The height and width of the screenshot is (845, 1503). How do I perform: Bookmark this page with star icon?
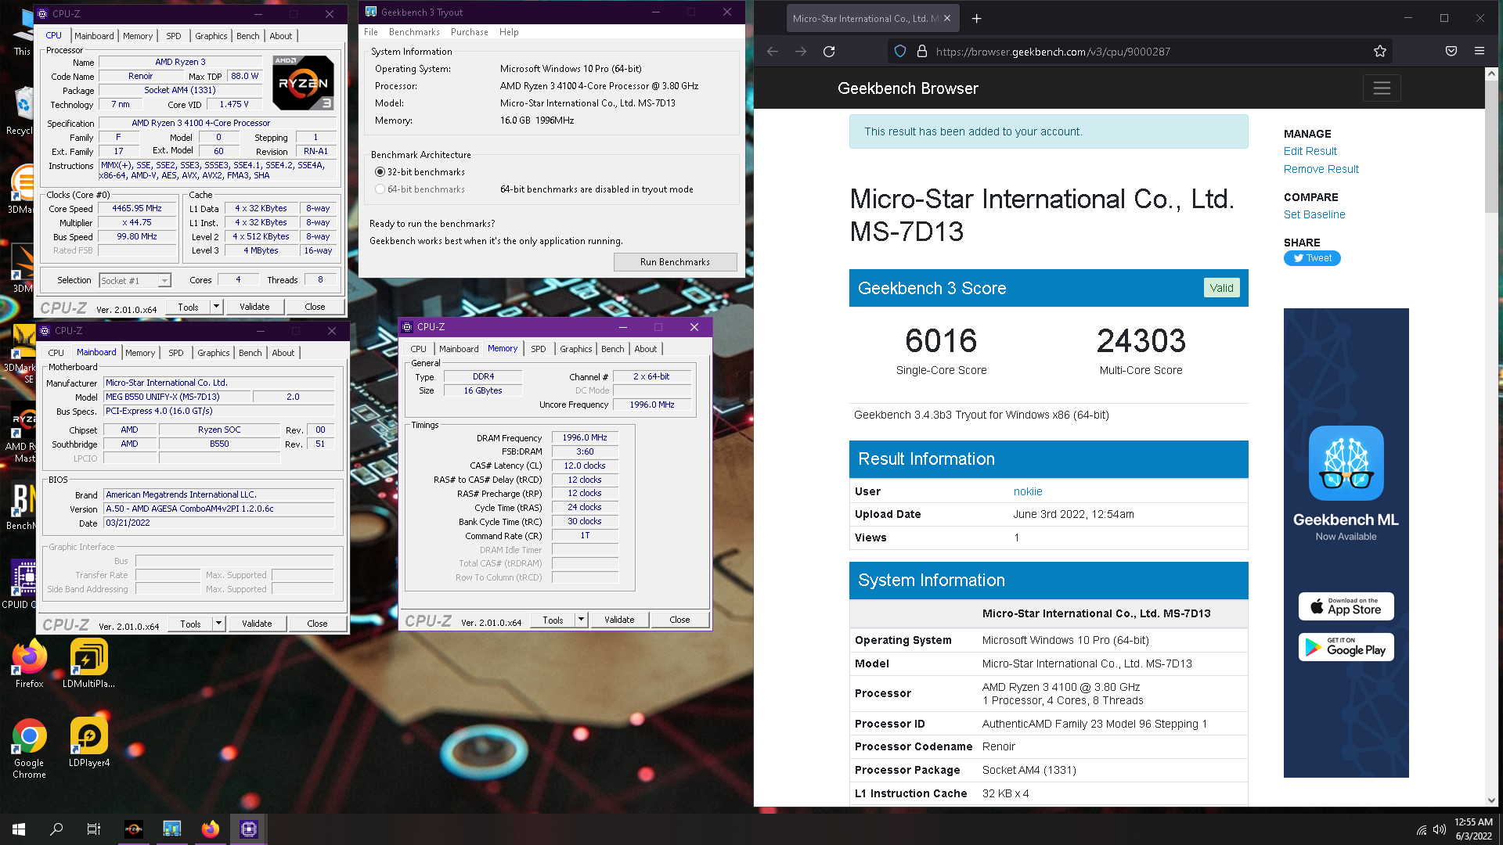tap(1380, 52)
